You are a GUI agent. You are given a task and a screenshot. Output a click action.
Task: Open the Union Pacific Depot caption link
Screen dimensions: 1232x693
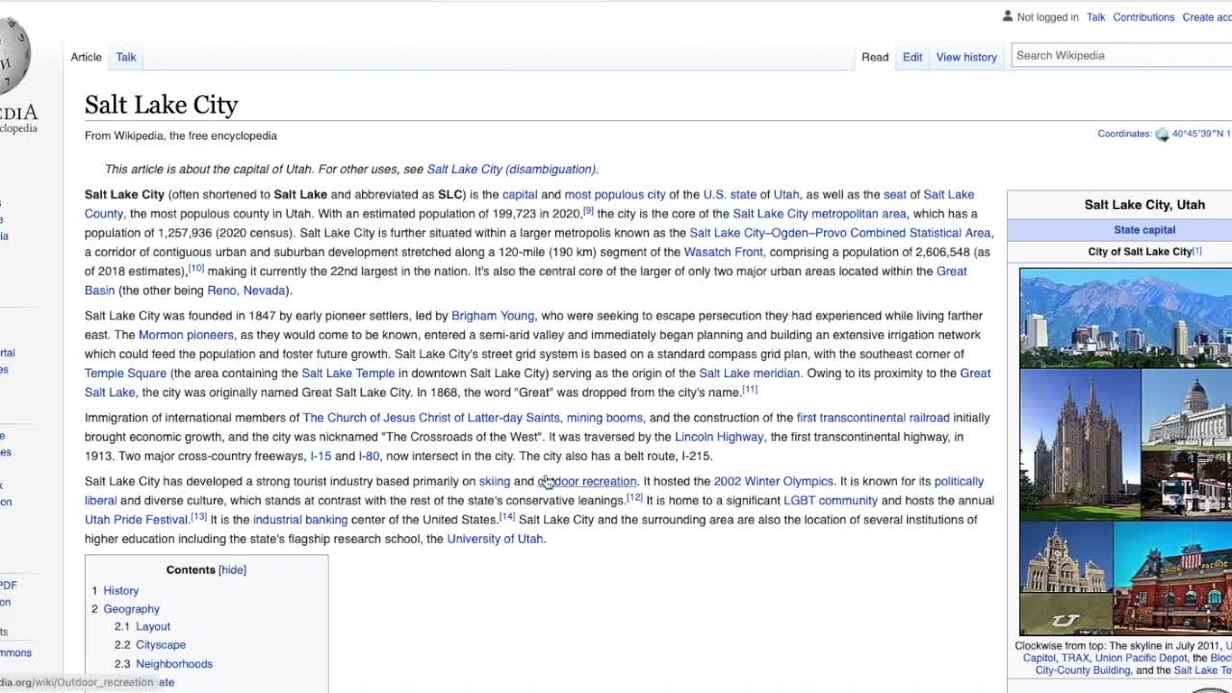[x=1141, y=658]
